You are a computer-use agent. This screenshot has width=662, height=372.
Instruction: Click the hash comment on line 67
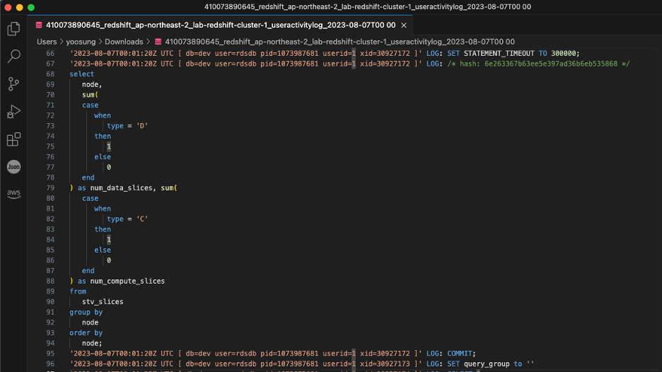click(539, 64)
